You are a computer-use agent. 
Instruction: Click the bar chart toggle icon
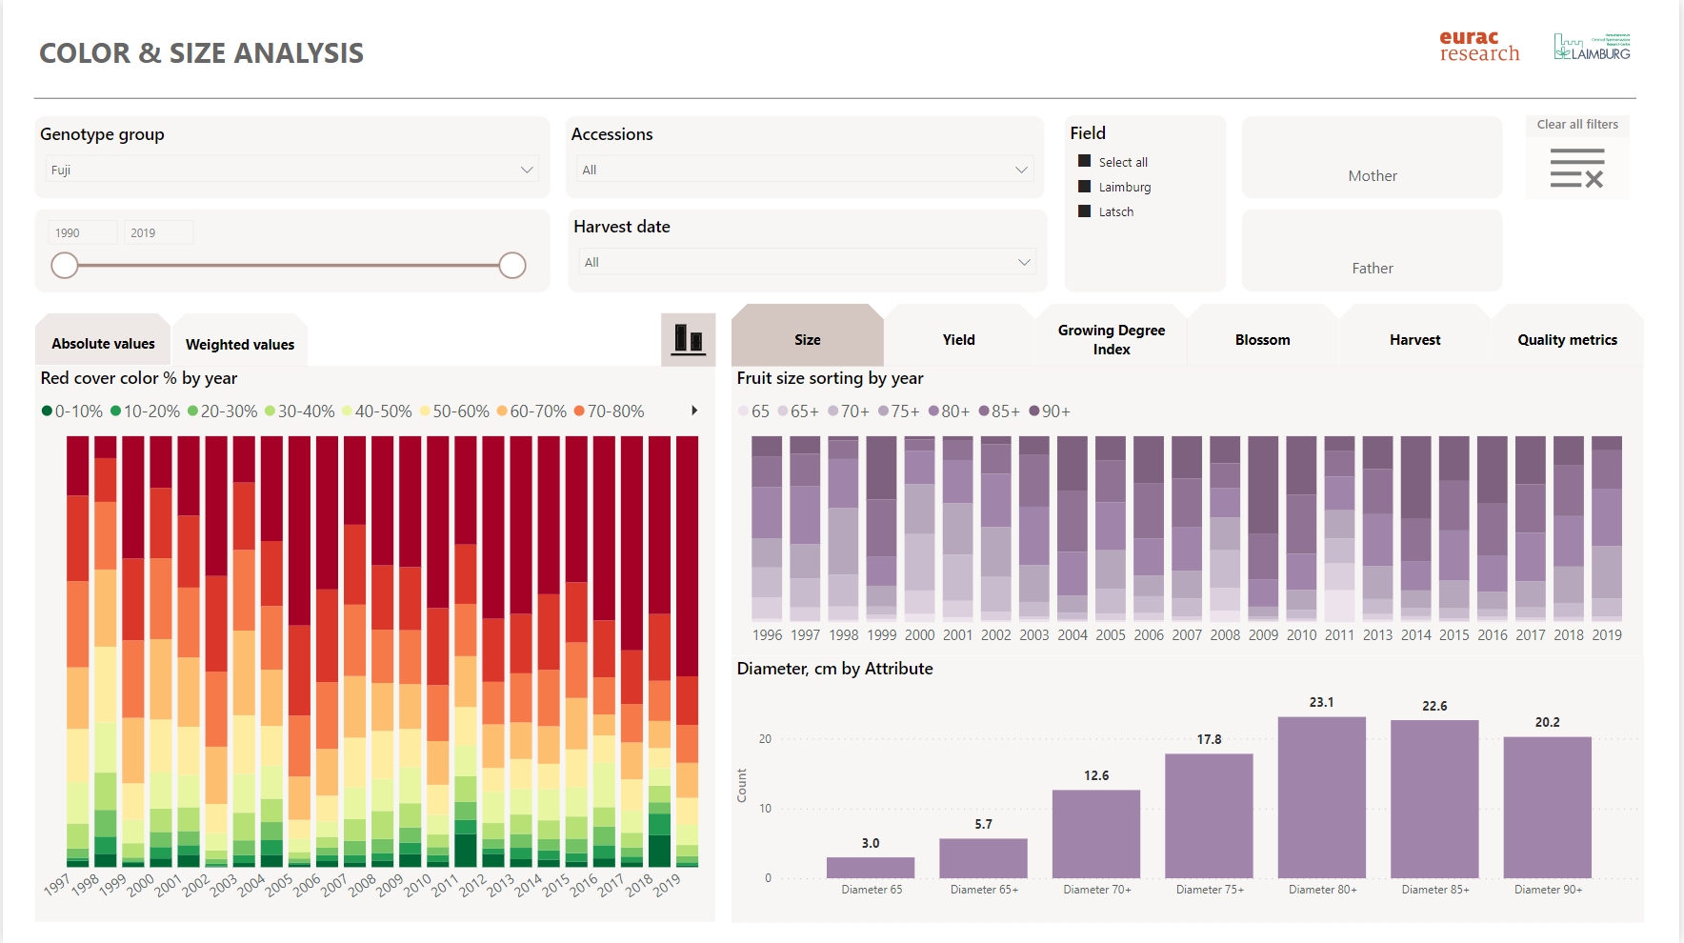point(688,339)
